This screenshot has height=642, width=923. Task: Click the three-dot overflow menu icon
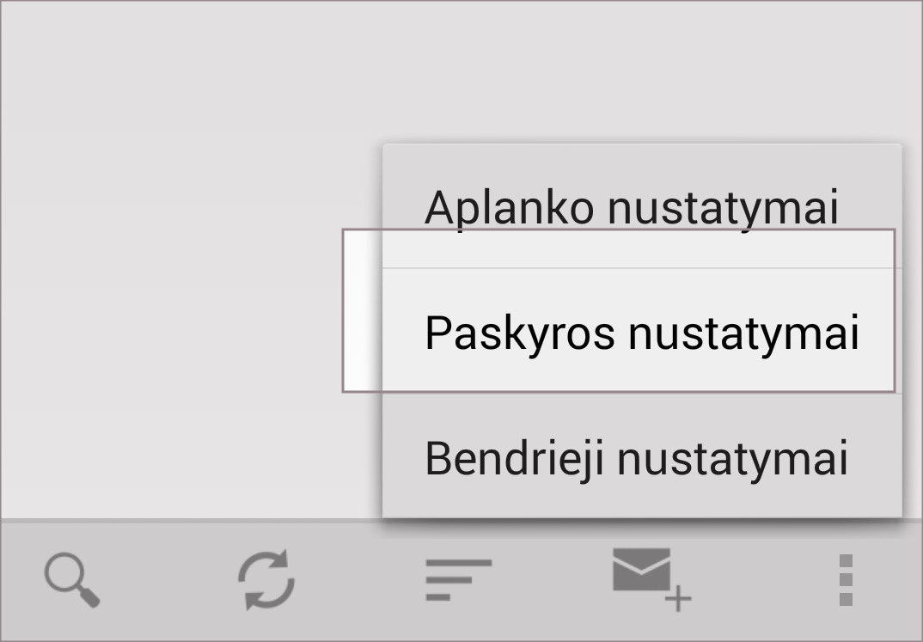846,580
